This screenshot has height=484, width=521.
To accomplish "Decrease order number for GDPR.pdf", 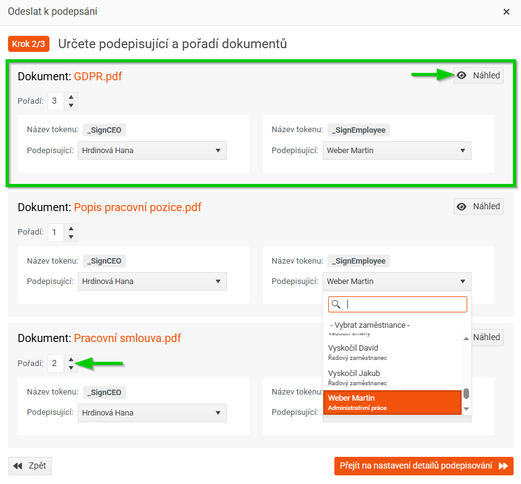I will point(71,105).
